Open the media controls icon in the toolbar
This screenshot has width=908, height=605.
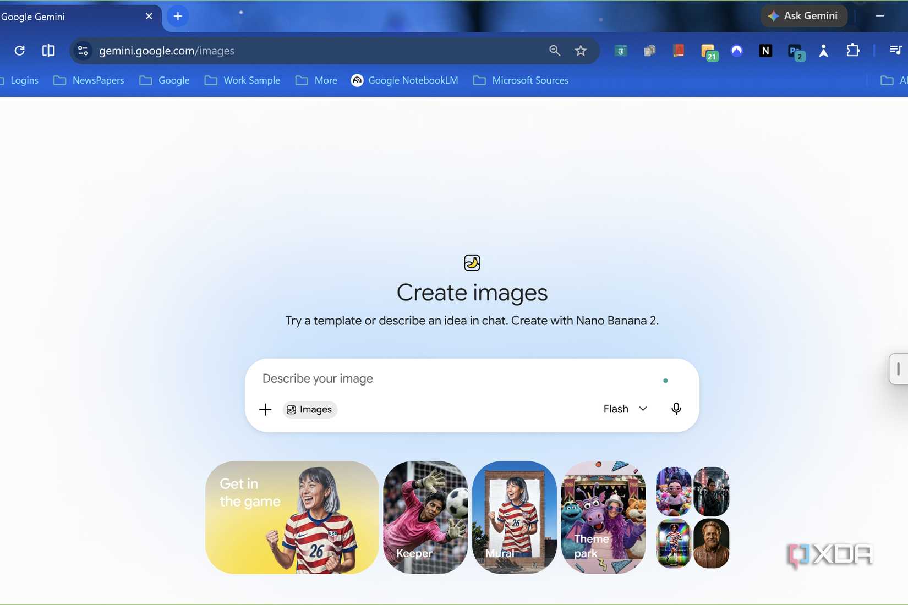click(896, 51)
